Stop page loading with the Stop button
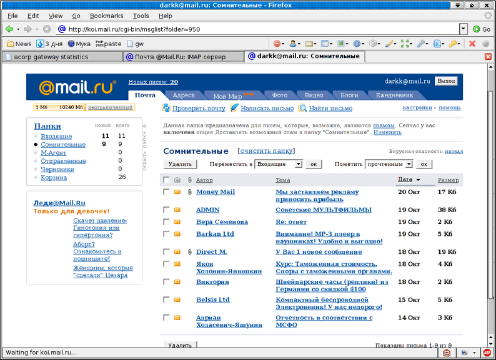The height and width of the screenshot is (360, 496). click(47, 29)
